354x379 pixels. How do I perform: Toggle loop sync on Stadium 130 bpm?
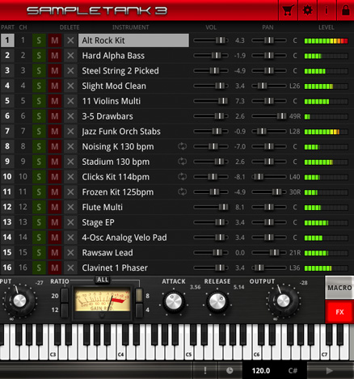tap(182, 162)
